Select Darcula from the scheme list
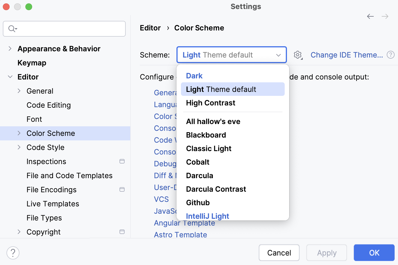This screenshot has height=265, width=398. click(199, 175)
